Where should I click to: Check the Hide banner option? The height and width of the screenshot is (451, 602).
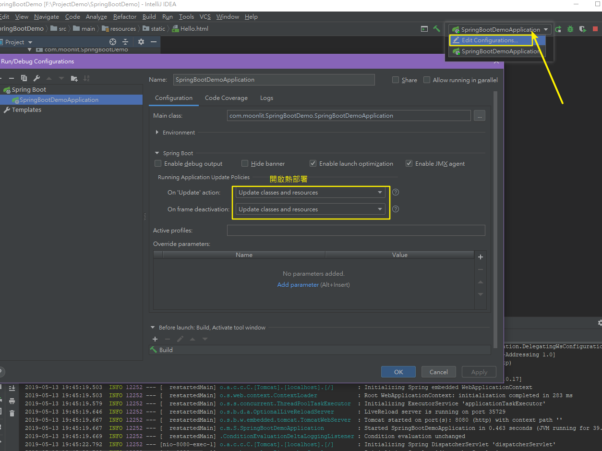pos(245,164)
